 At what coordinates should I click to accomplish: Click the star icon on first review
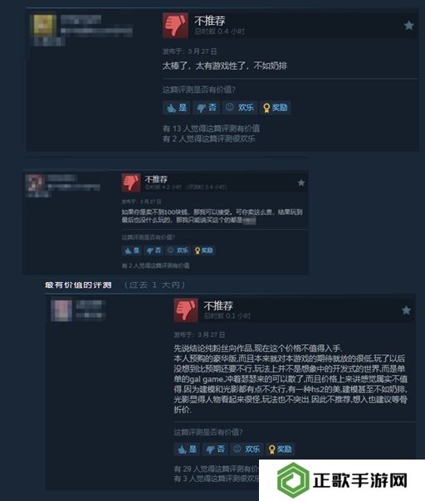click(x=408, y=26)
